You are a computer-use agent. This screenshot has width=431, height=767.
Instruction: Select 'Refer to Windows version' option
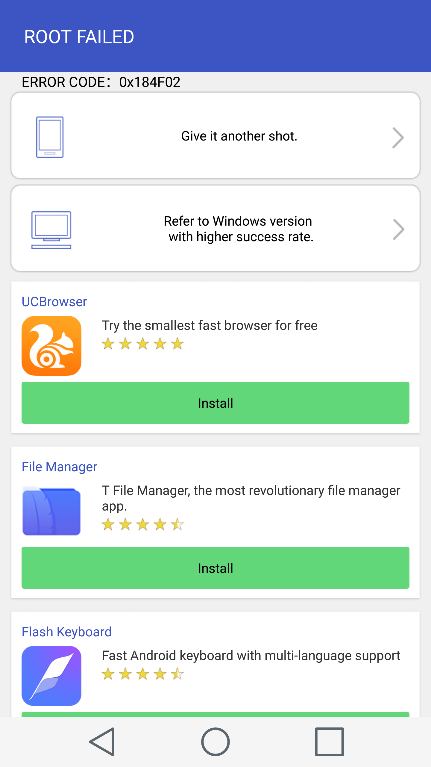239,229
